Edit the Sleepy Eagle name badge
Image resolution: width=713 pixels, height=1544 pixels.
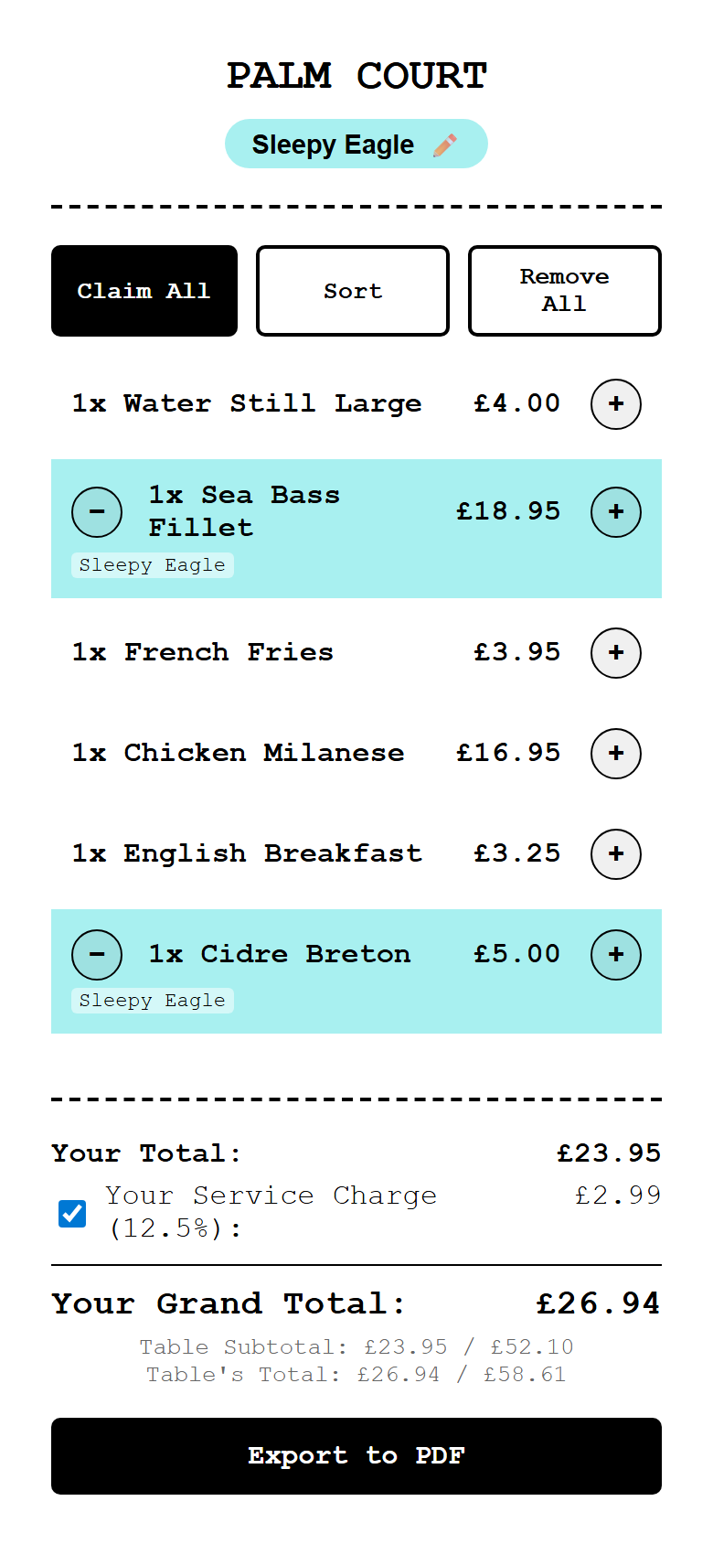pyautogui.click(x=334, y=145)
